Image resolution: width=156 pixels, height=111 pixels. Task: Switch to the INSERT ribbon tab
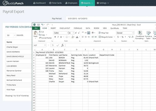pyautogui.click(x=53, y=28)
